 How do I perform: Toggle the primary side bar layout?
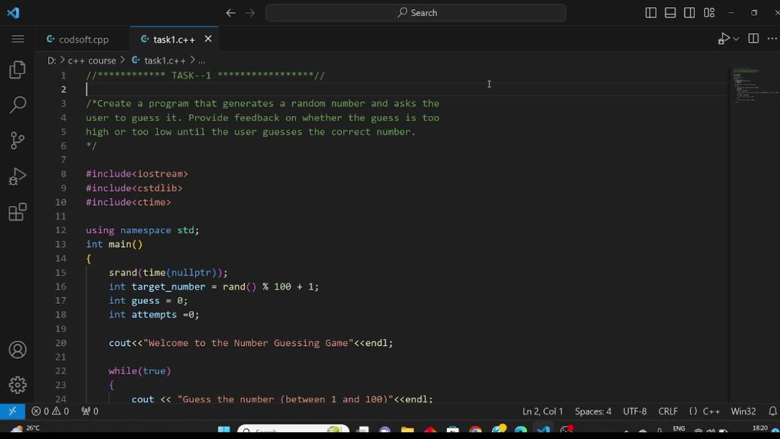pyautogui.click(x=651, y=13)
